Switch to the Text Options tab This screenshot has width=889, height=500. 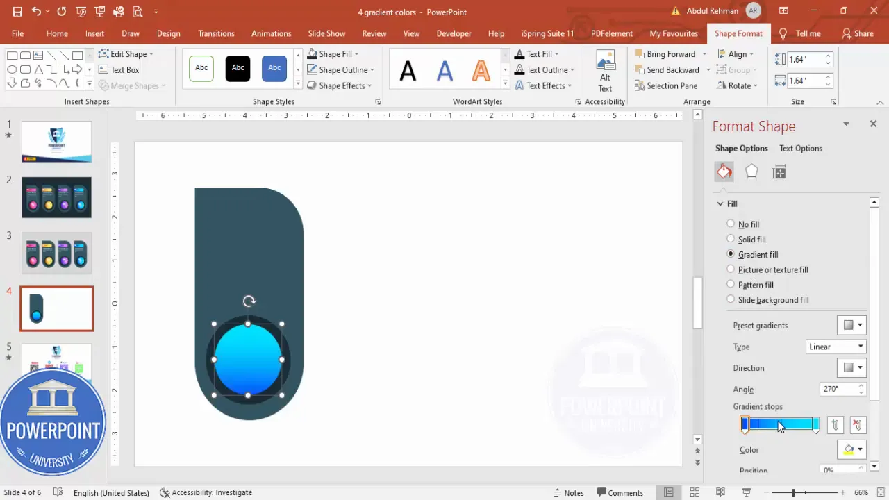800,148
